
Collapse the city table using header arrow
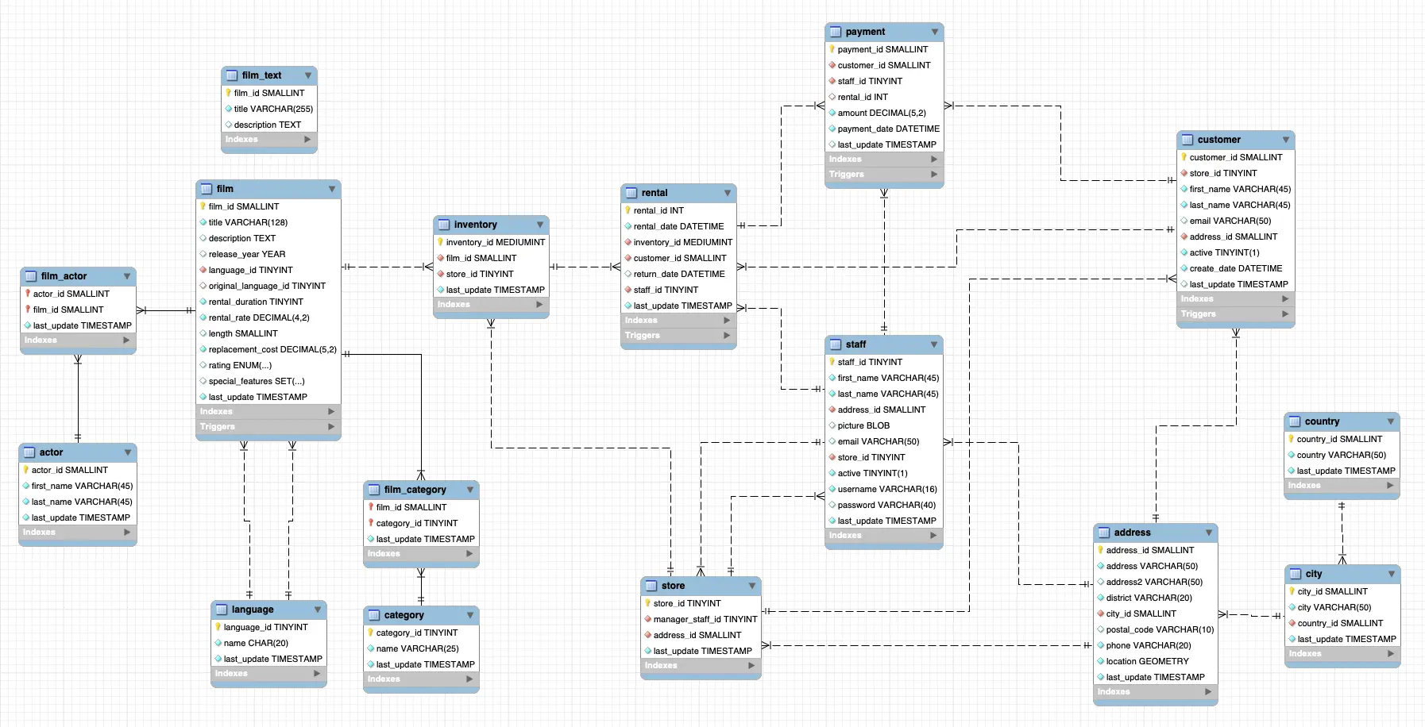(x=1392, y=574)
